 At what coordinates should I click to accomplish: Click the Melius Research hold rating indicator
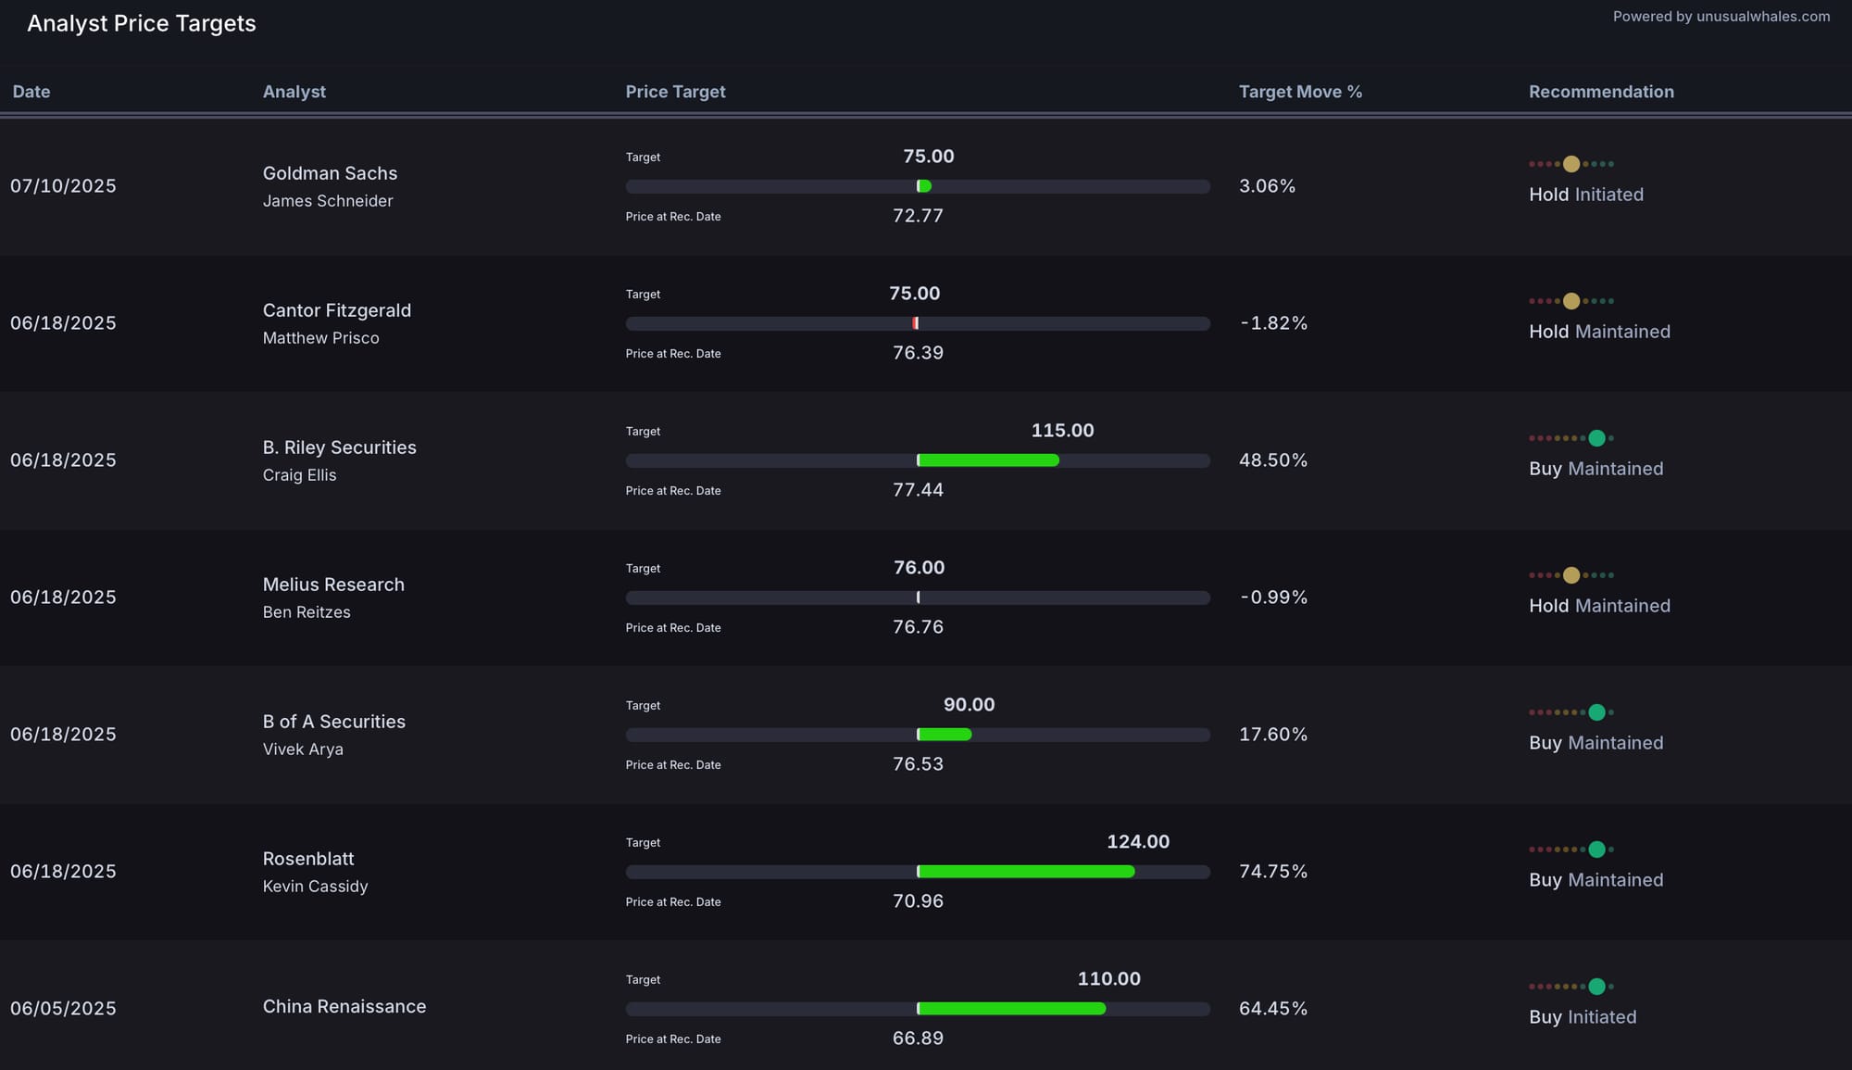click(1571, 575)
